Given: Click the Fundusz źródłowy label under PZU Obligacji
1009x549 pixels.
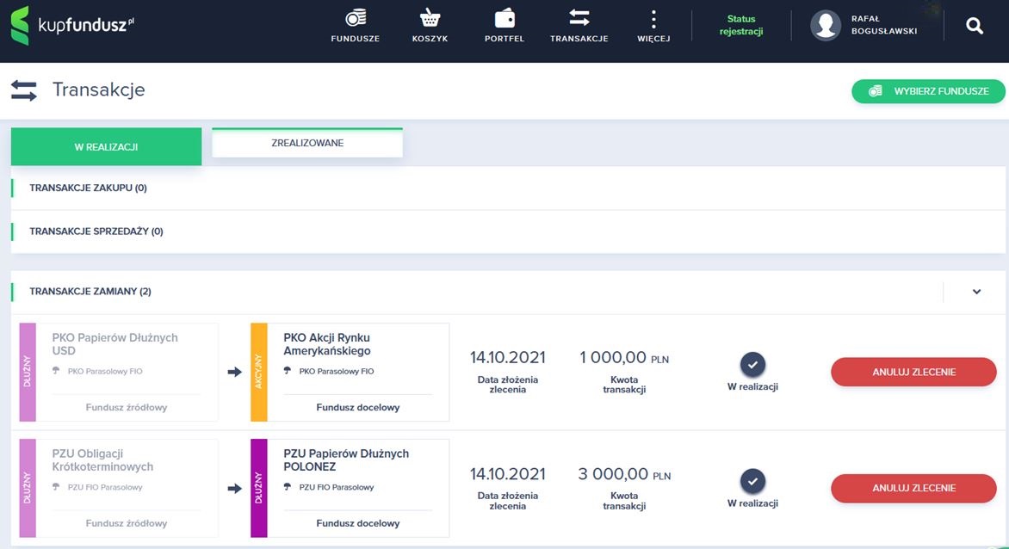Looking at the screenshot, I should click(126, 523).
